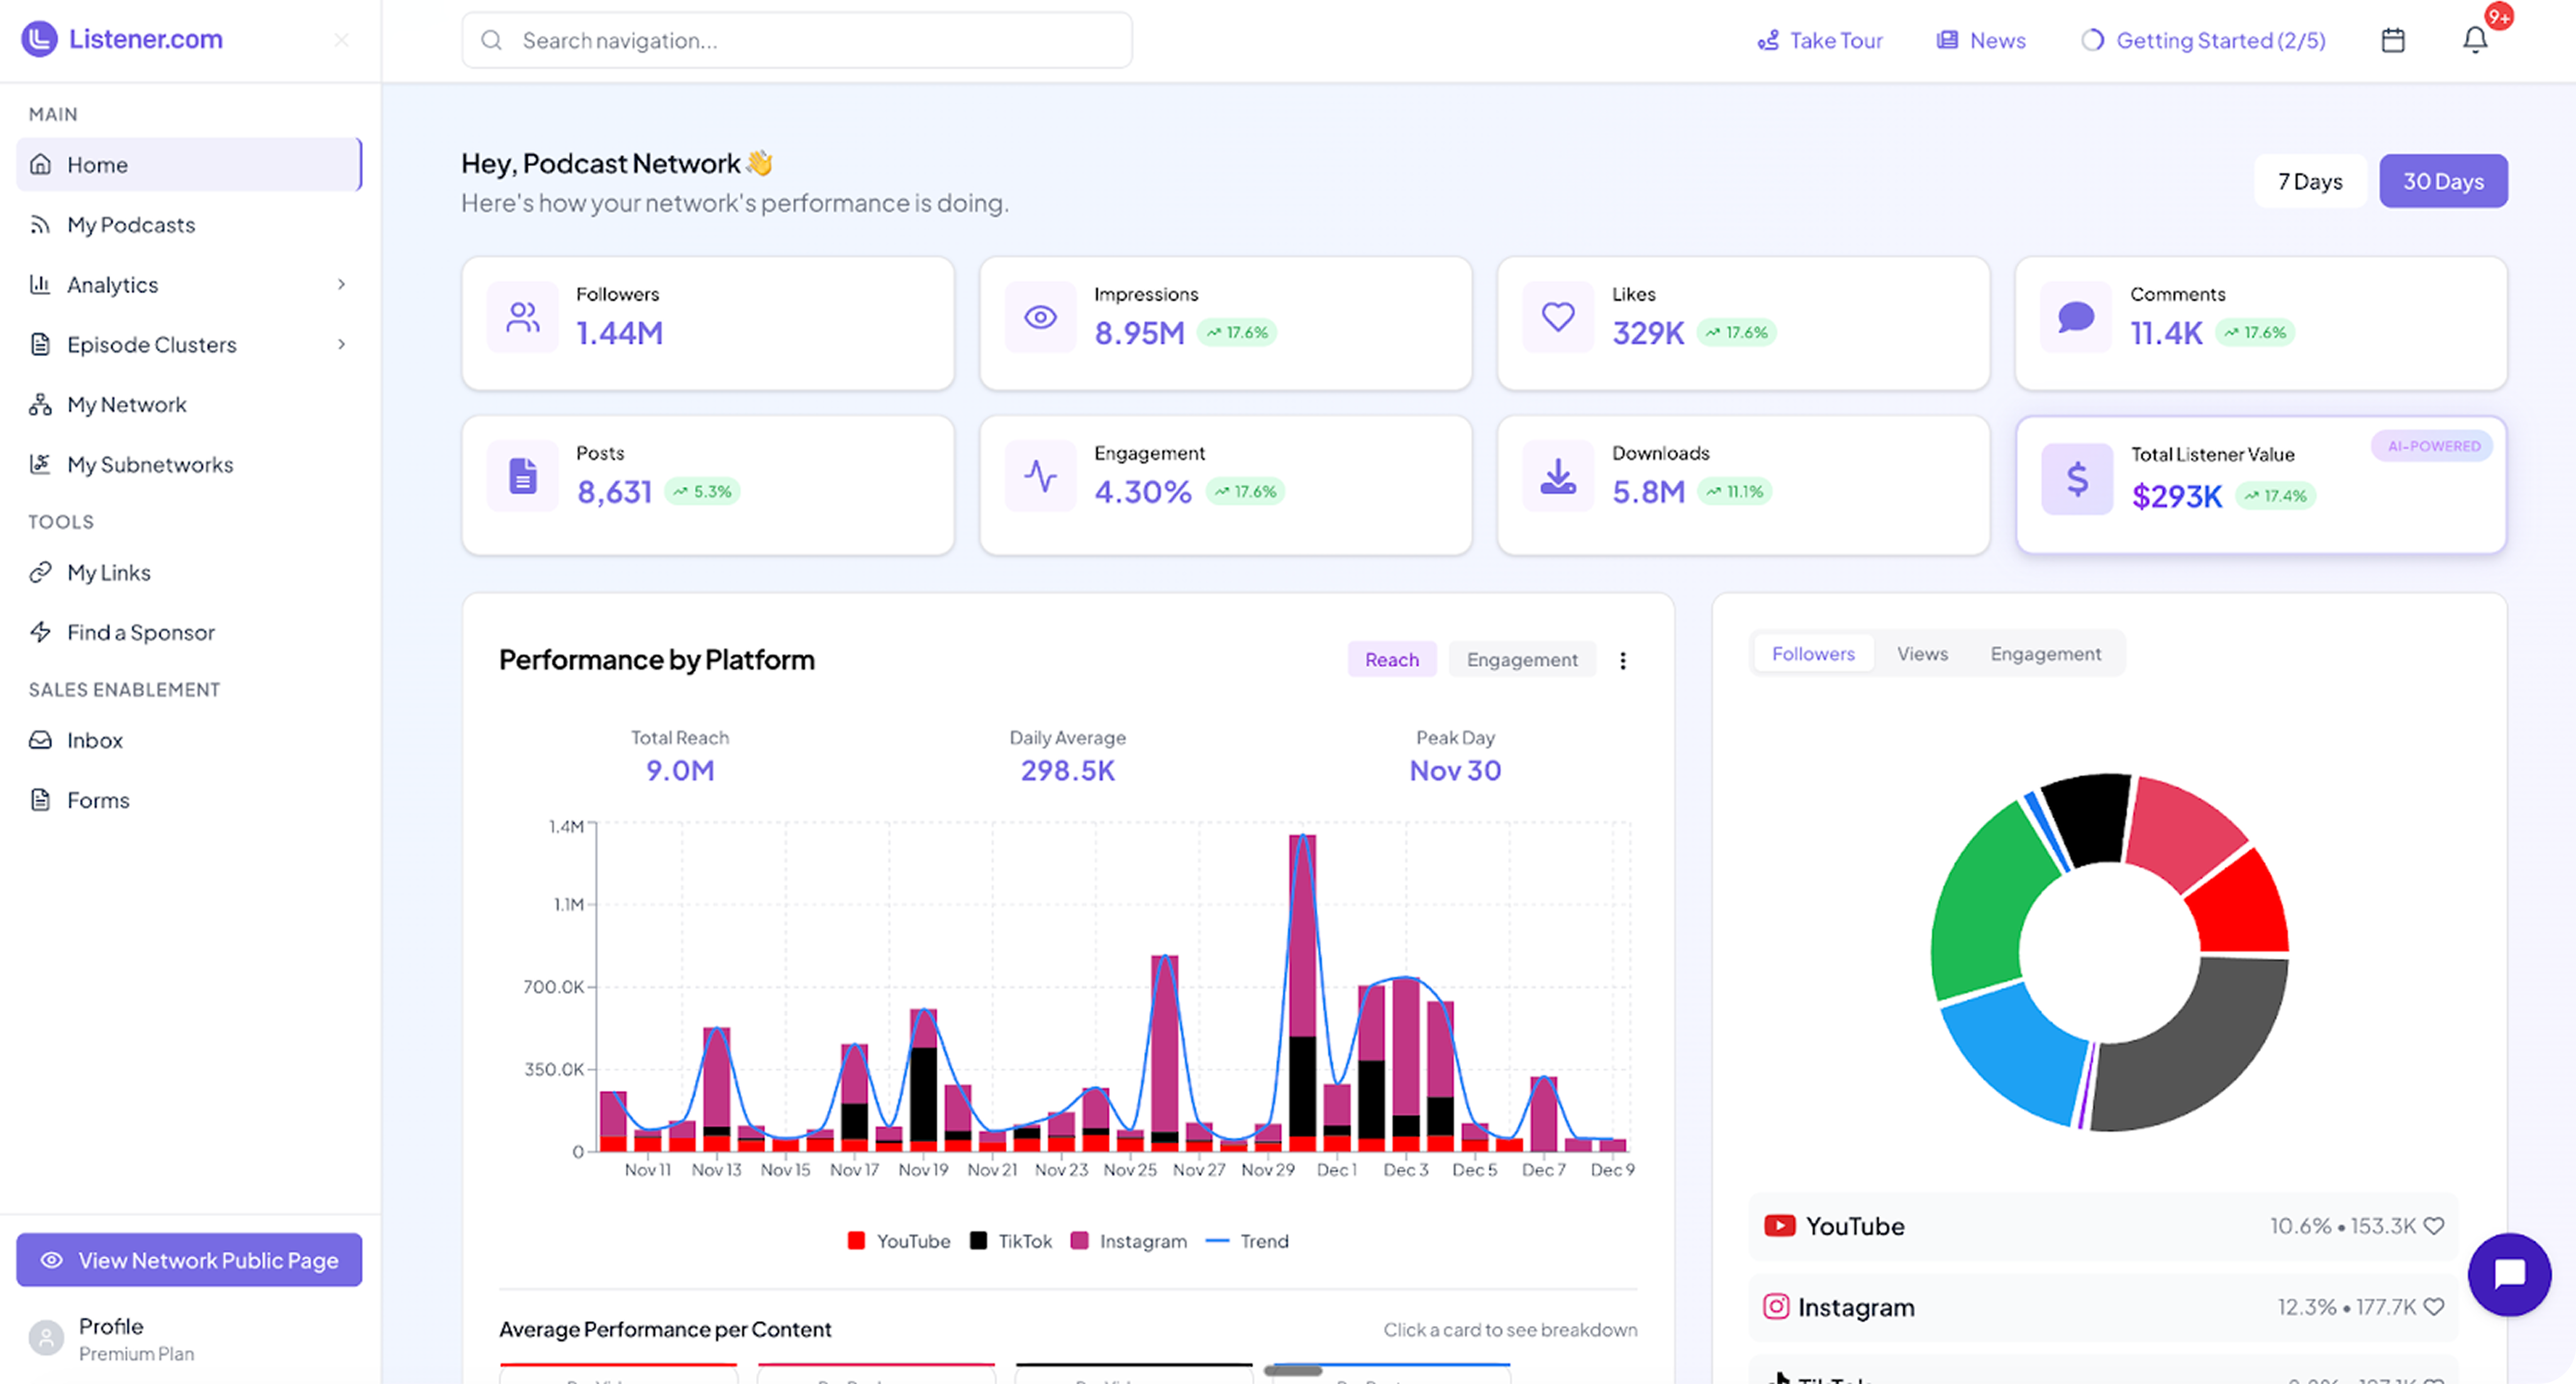
Task: Click the heart next to YouTube stats
Action: (x=2434, y=1226)
